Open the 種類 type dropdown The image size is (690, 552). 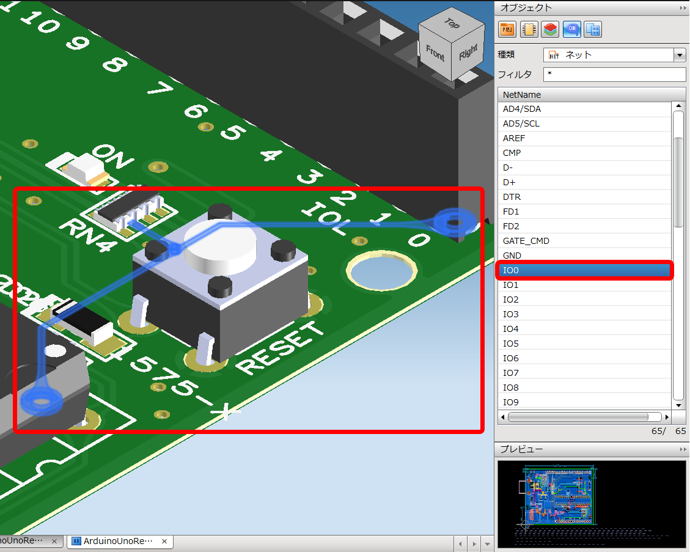(x=680, y=55)
